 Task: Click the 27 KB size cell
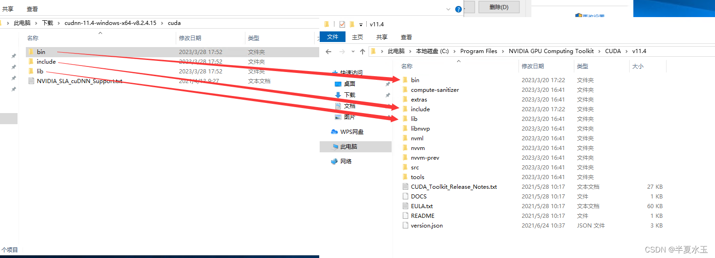click(655, 186)
